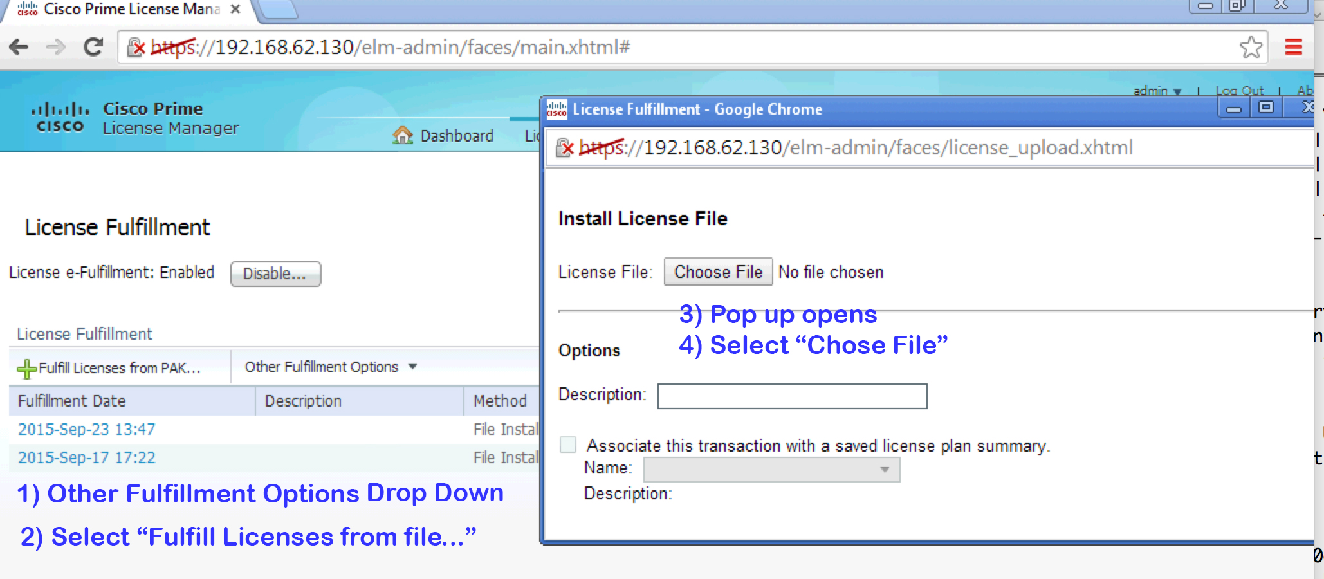The image size is (1324, 579).
Task: Open fulfillment 2015-Sep-17 17:22 link
Action: coord(87,457)
